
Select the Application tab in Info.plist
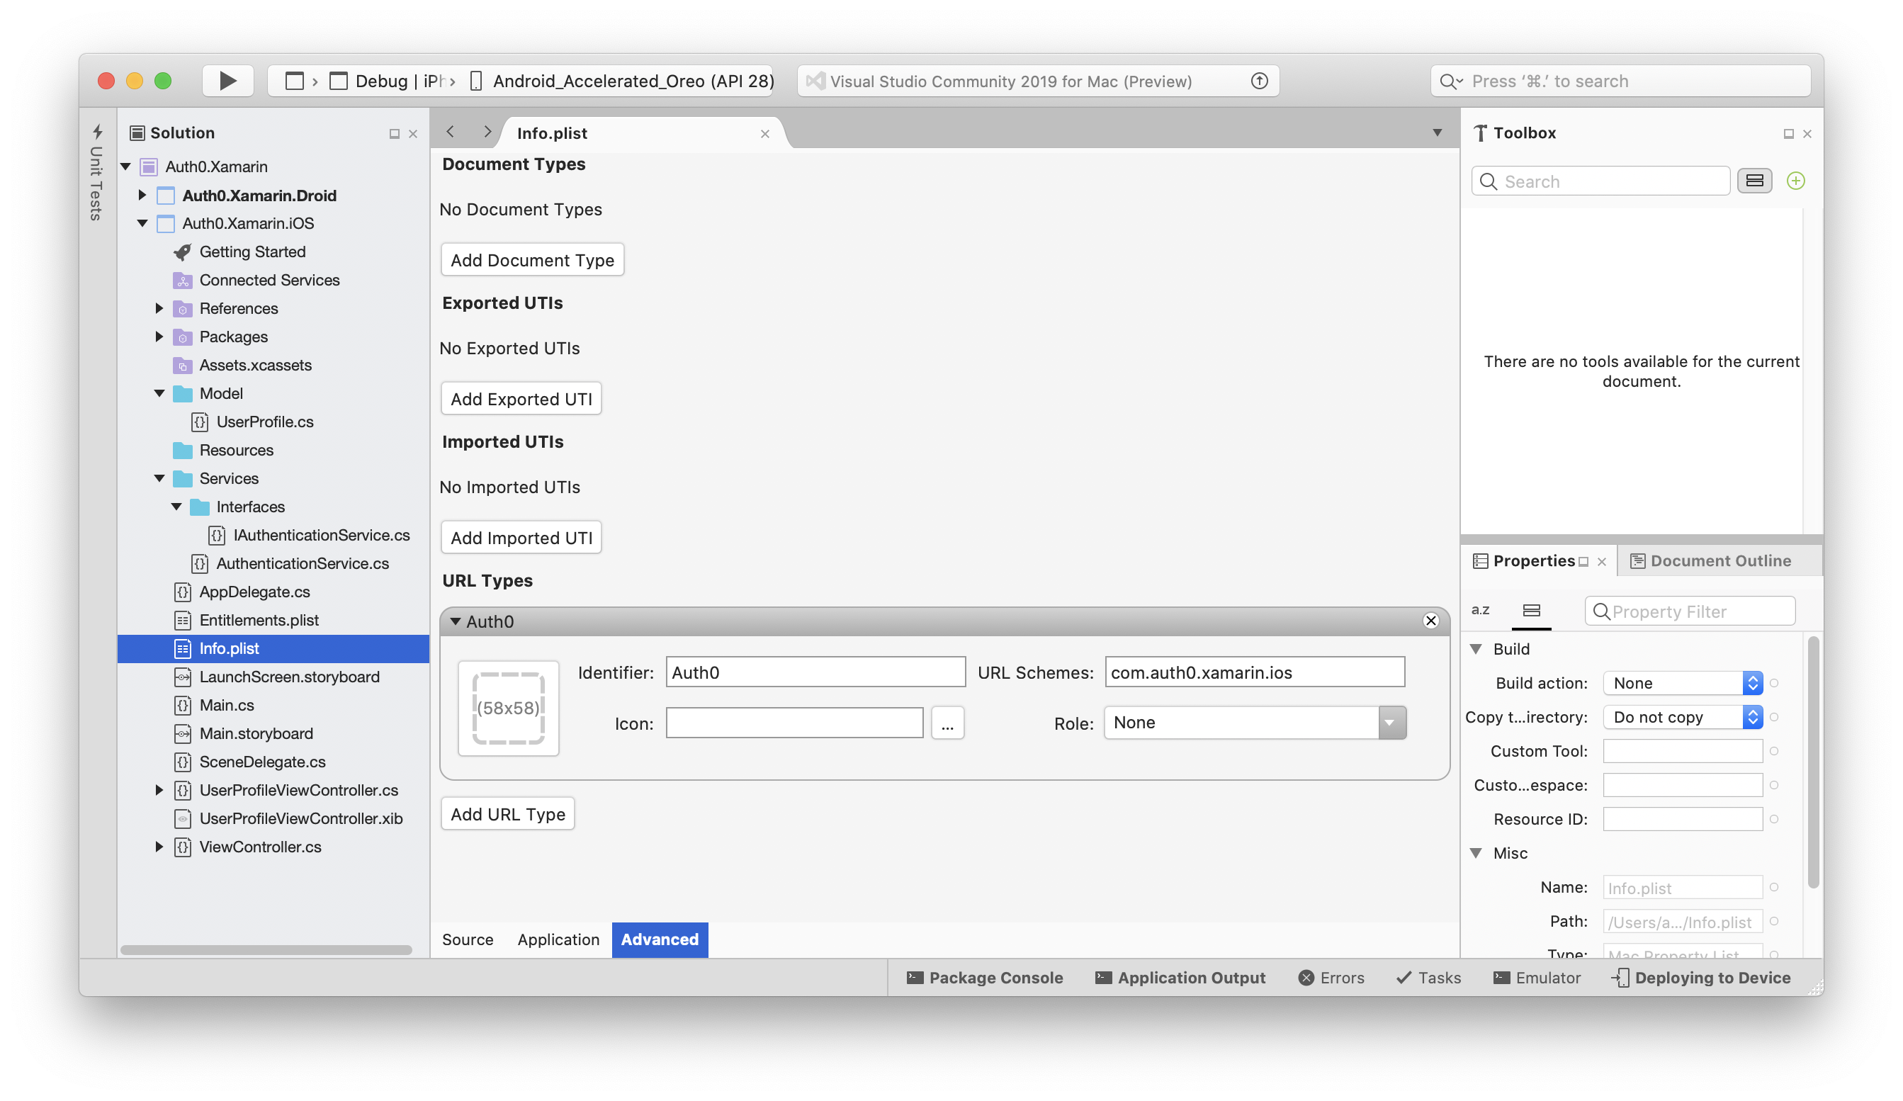(557, 939)
